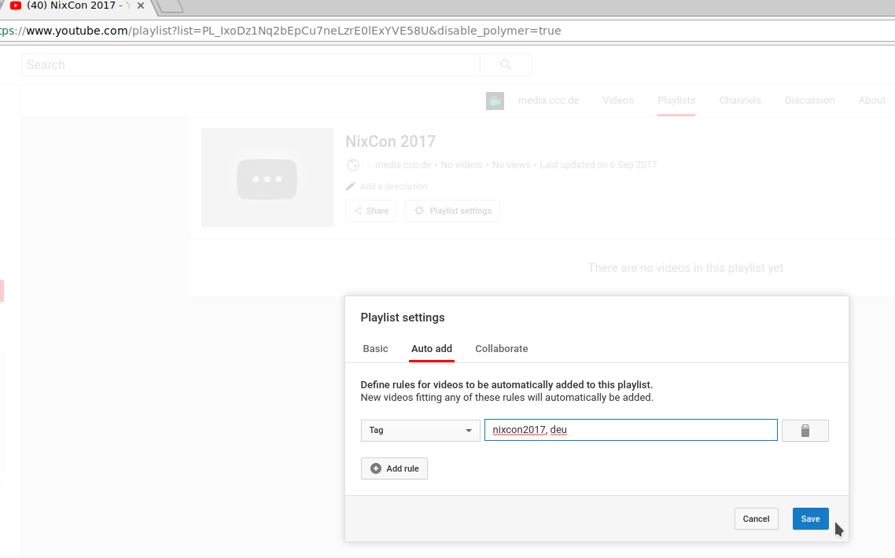Select the Auto add tab
Screen dimensions: 895x558
tap(432, 349)
